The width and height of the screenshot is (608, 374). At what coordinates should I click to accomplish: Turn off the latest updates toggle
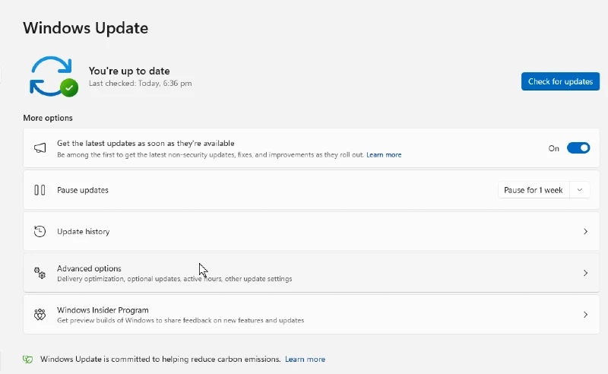click(578, 147)
